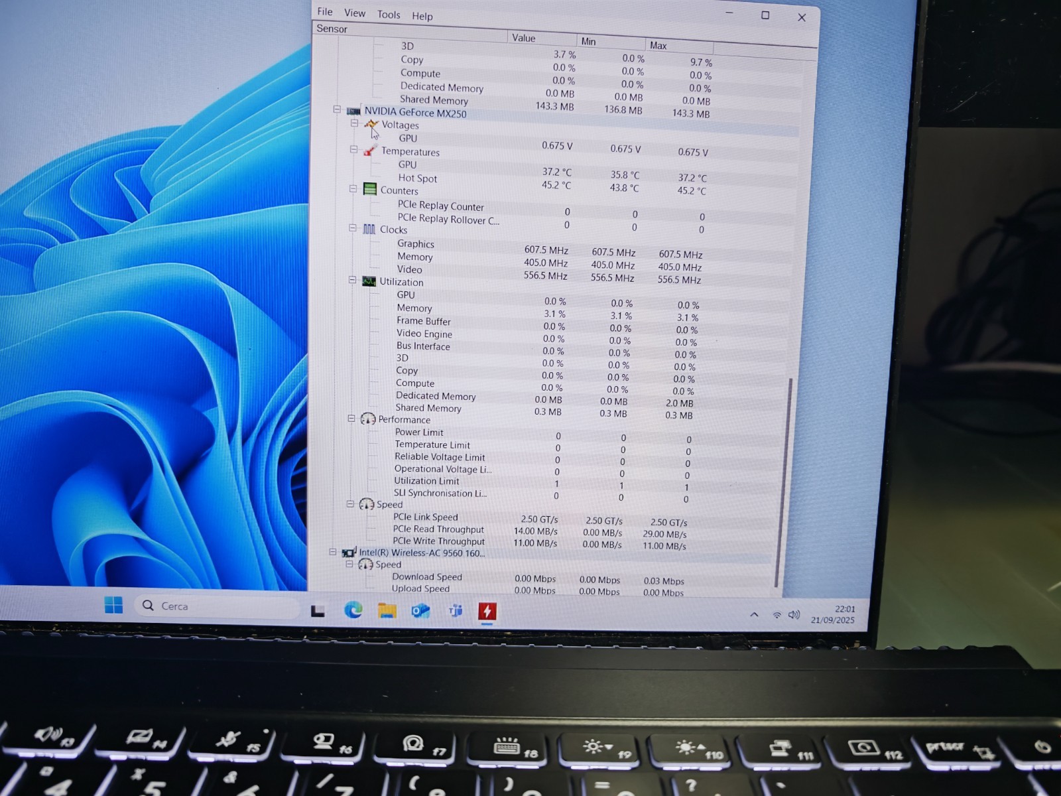This screenshot has height=796, width=1061.
Task: Click the 0.675 V GPU voltage value
Action: point(557,145)
